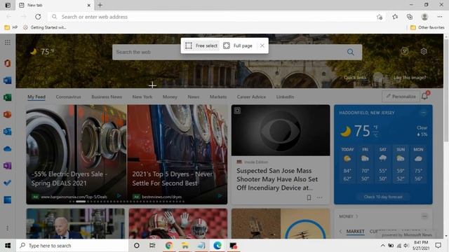Refresh the current page
449x252 pixels.
coord(38,17)
